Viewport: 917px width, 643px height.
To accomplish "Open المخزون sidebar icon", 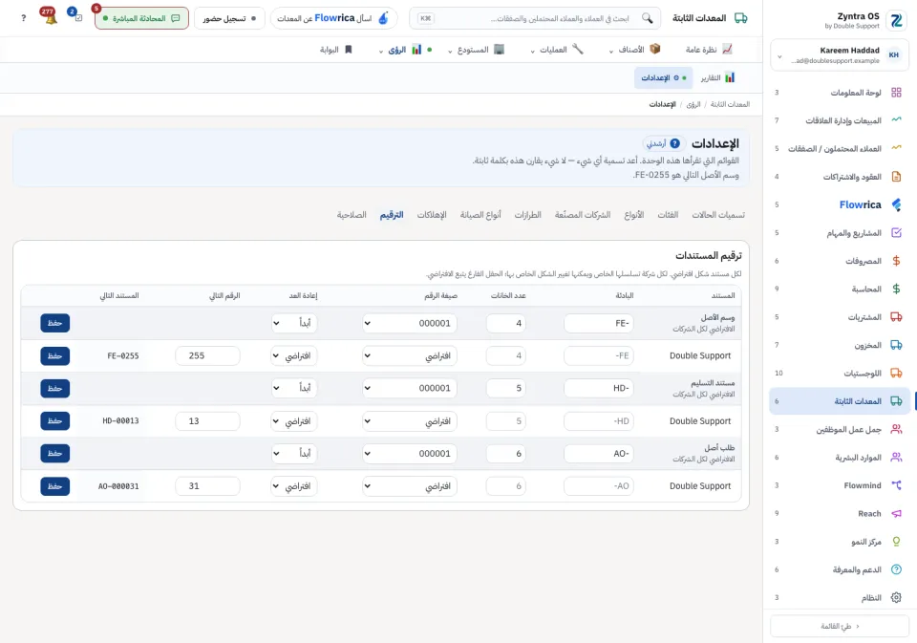I will click(x=896, y=345).
